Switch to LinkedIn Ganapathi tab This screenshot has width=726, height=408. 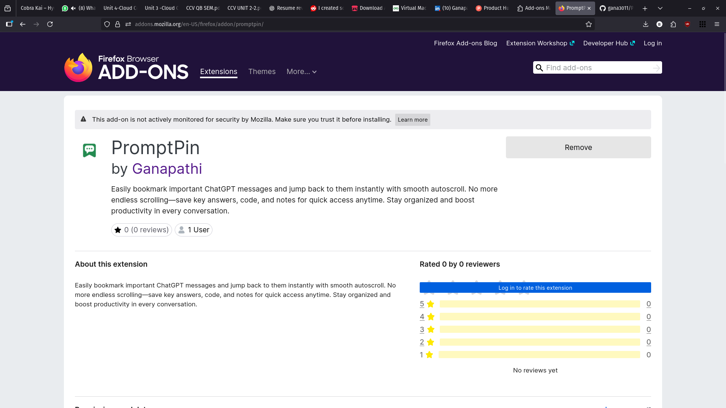tap(451, 8)
